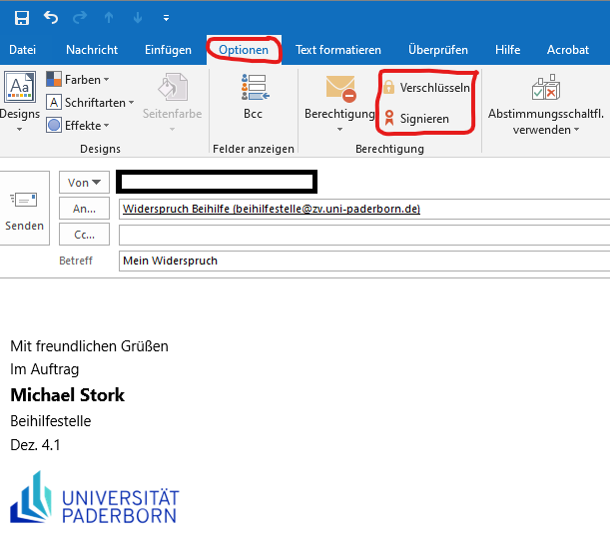Toggle Verschlüsseln encryption for message
Screen dimensions: 610x539
click(x=425, y=88)
